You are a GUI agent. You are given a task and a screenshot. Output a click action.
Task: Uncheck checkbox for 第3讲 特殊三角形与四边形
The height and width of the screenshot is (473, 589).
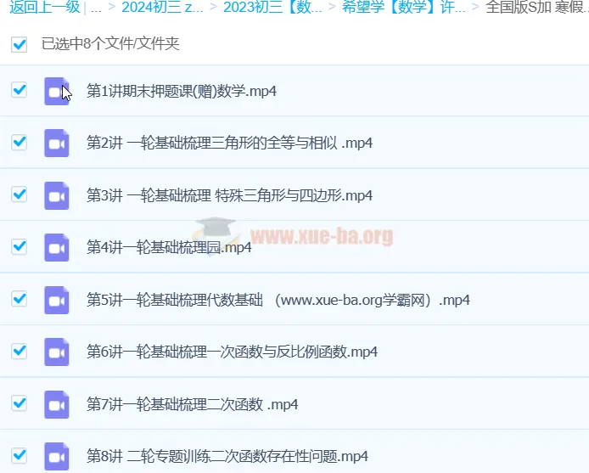click(20, 194)
